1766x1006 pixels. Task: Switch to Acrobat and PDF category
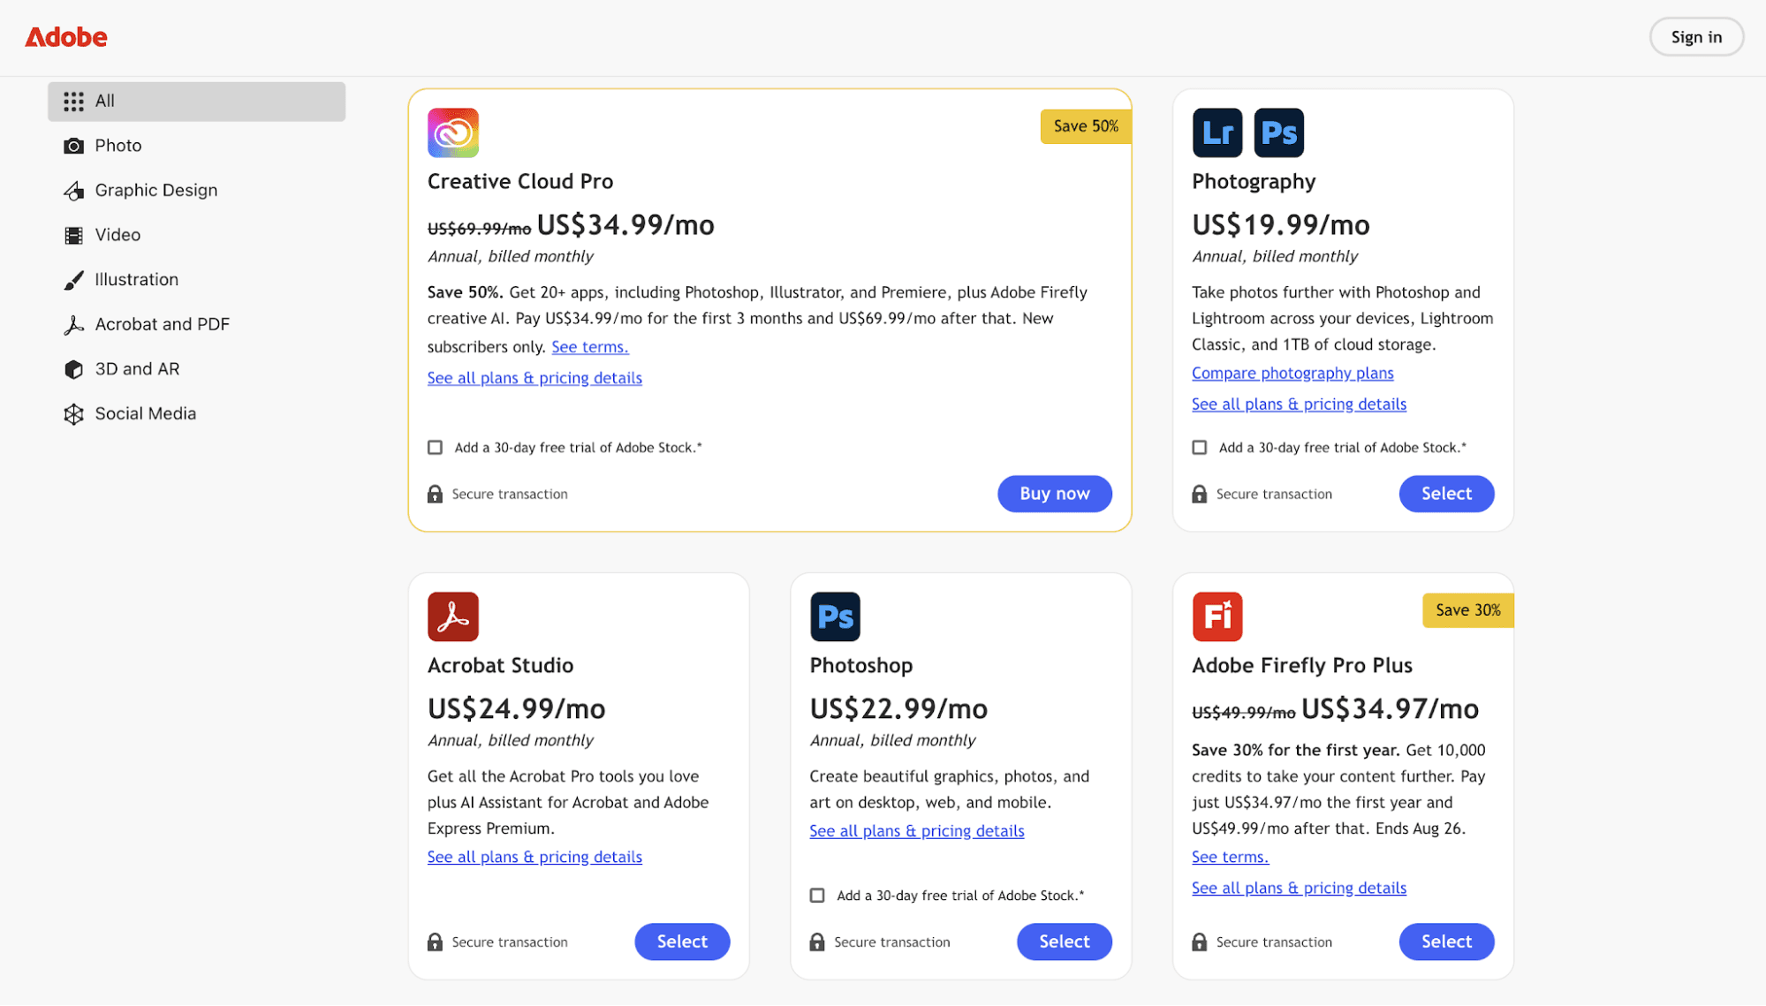(x=197, y=325)
